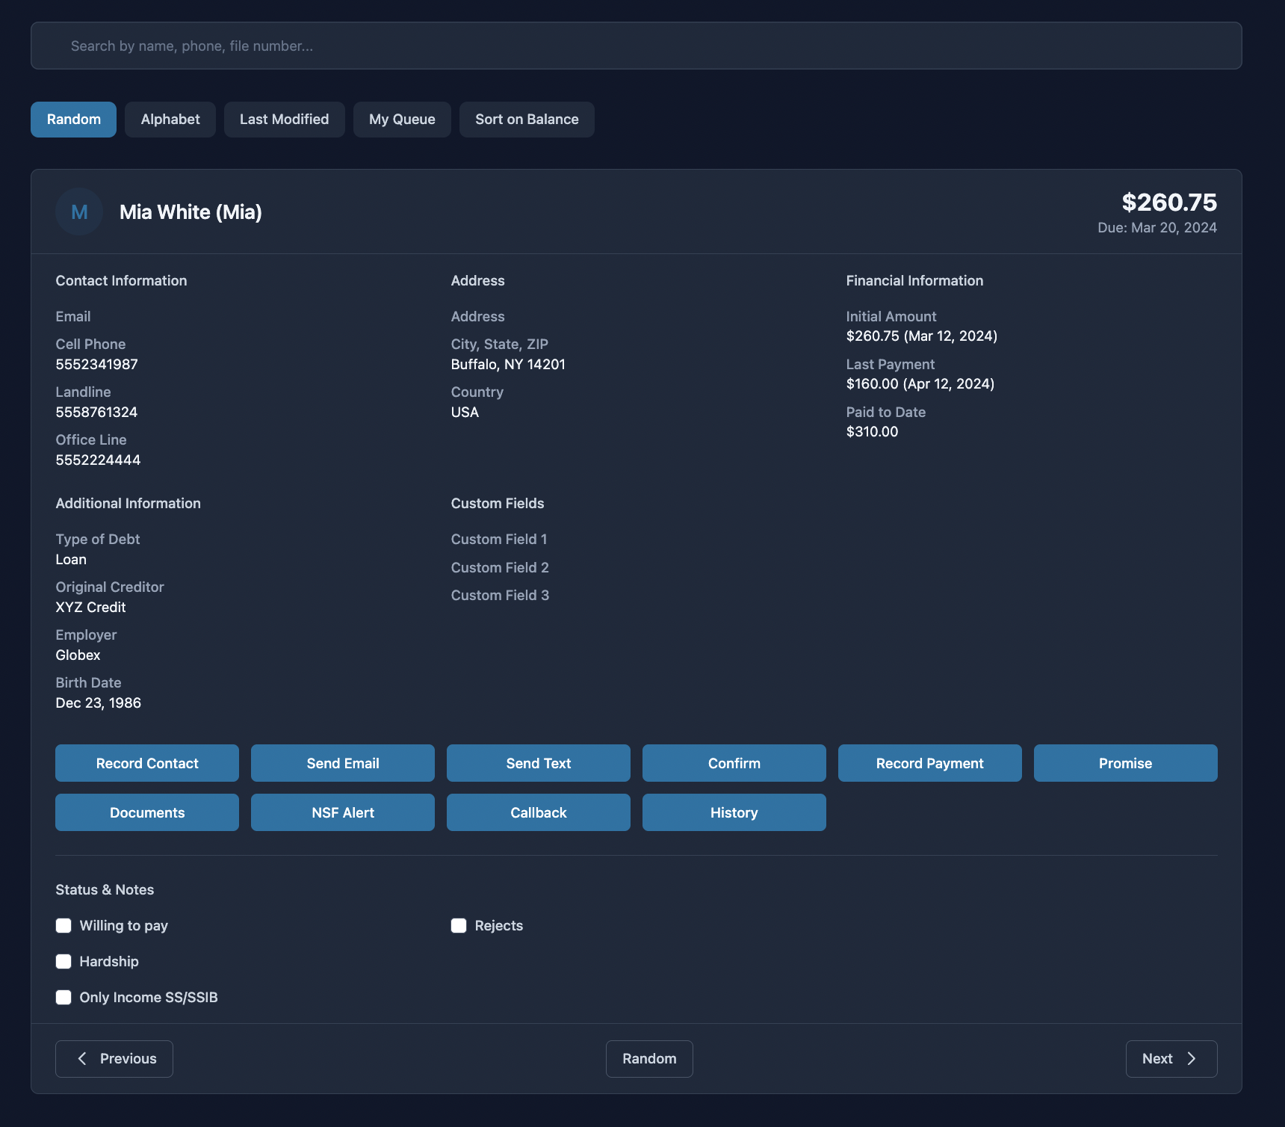Open My Queue view
This screenshot has height=1127, width=1285.
pos(402,119)
